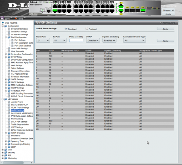The image size is (182, 165).
Task: Open the Tools wrench icon menu
Action: tap(16, 18)
